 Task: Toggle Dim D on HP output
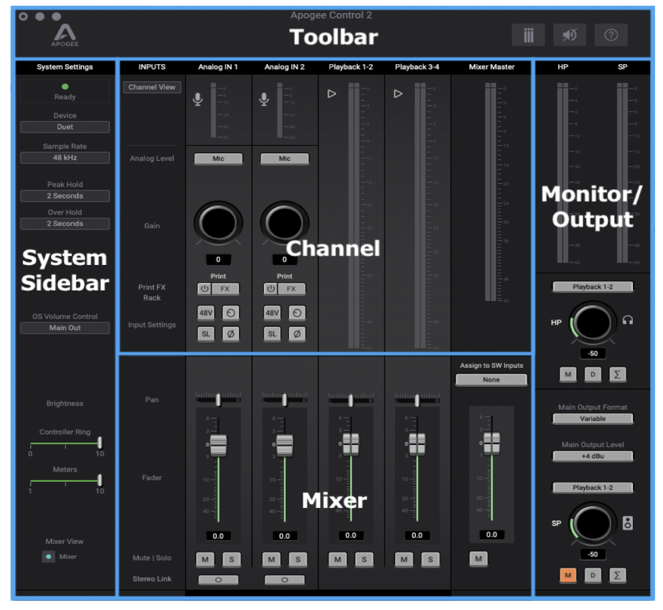click(x=593, y=374)
